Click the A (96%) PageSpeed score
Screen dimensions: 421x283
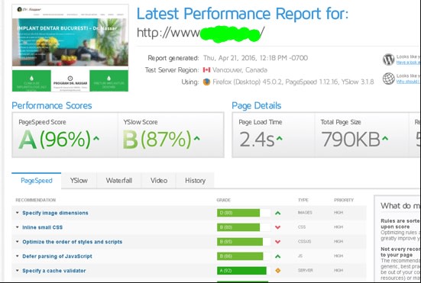pyautogui.click(x=55, y=139)
